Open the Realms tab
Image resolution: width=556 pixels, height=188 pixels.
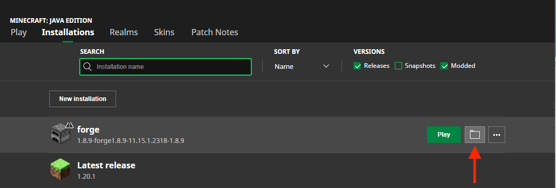[124, 32]
